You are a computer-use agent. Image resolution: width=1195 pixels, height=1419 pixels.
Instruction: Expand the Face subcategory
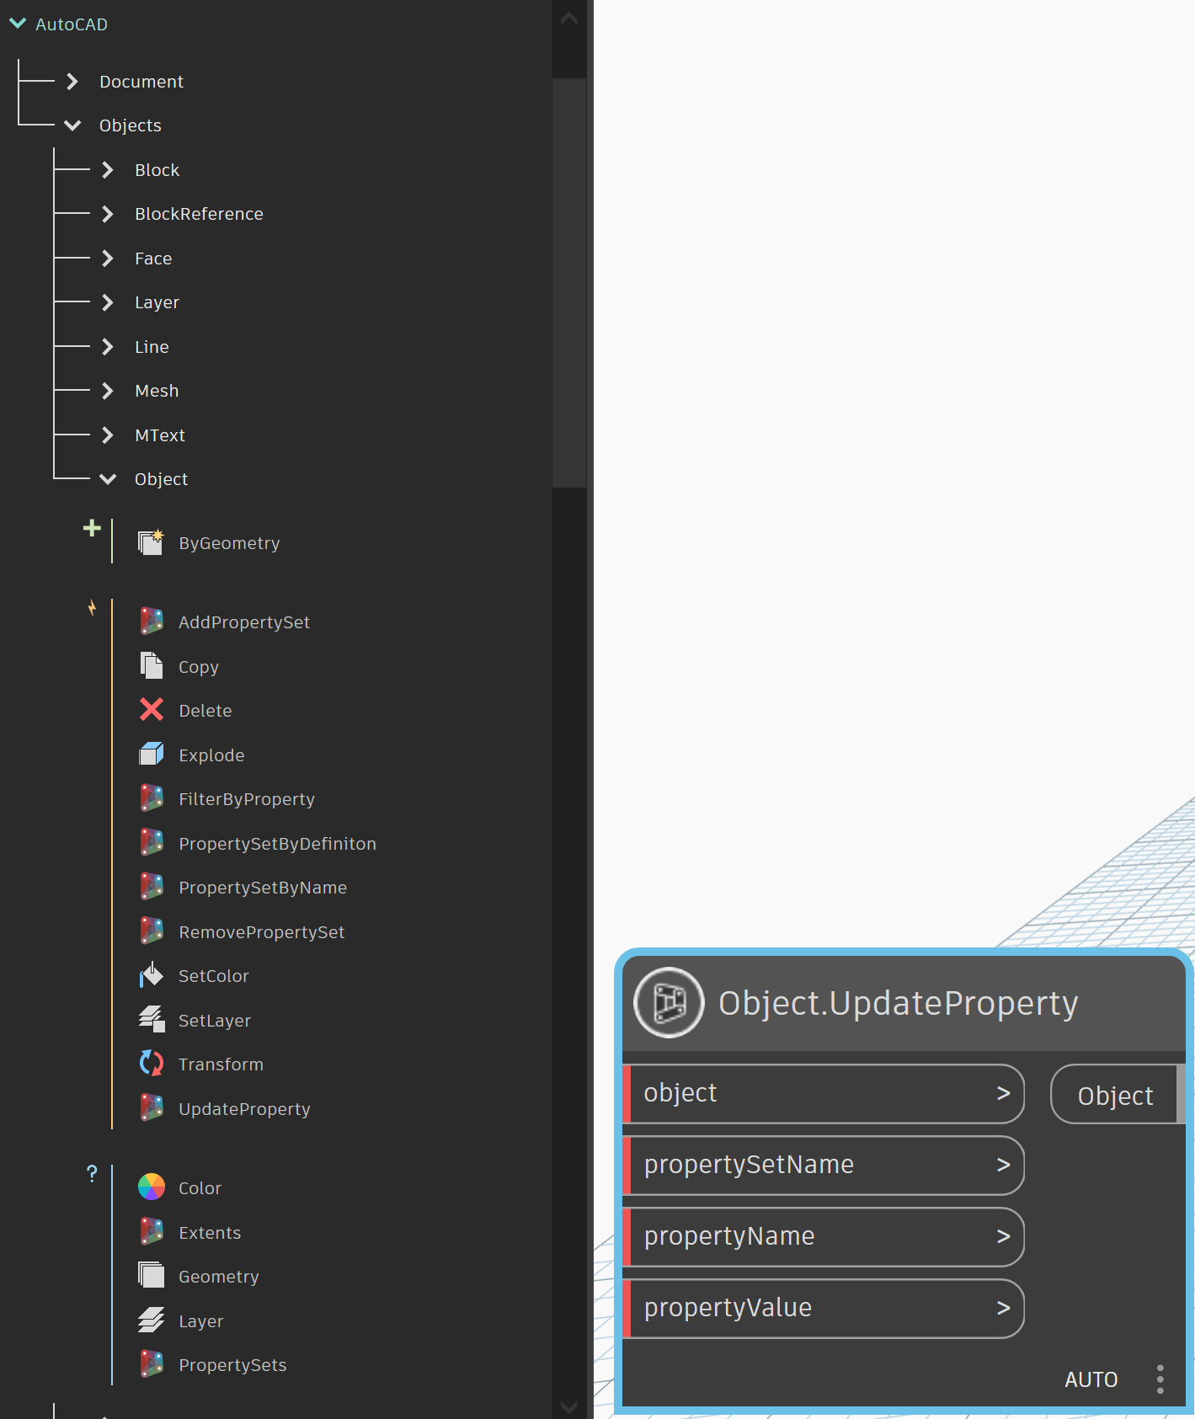108,258
